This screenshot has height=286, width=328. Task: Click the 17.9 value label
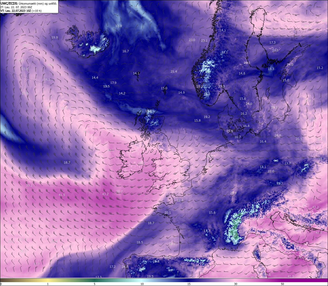click(113, 83)
